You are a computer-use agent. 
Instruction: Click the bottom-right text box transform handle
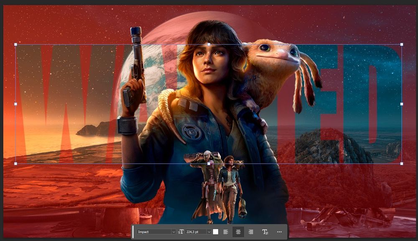click(x=402, y=164)
